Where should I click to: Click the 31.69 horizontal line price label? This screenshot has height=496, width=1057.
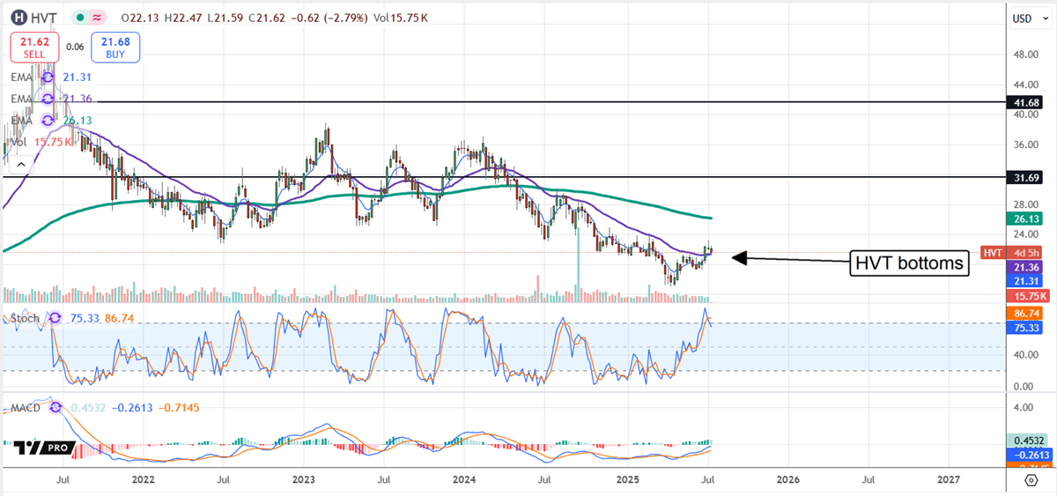[1024, 178]
